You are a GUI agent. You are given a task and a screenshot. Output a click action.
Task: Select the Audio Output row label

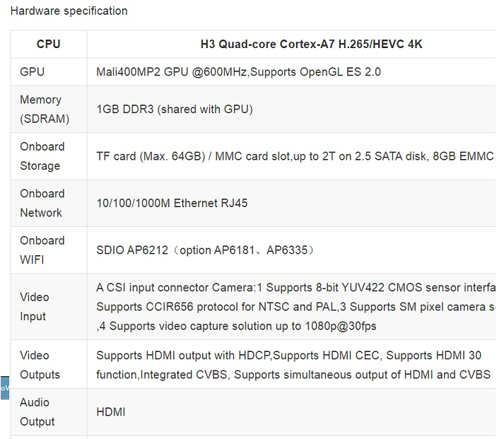pyautogui.click(x=37, y=411)
